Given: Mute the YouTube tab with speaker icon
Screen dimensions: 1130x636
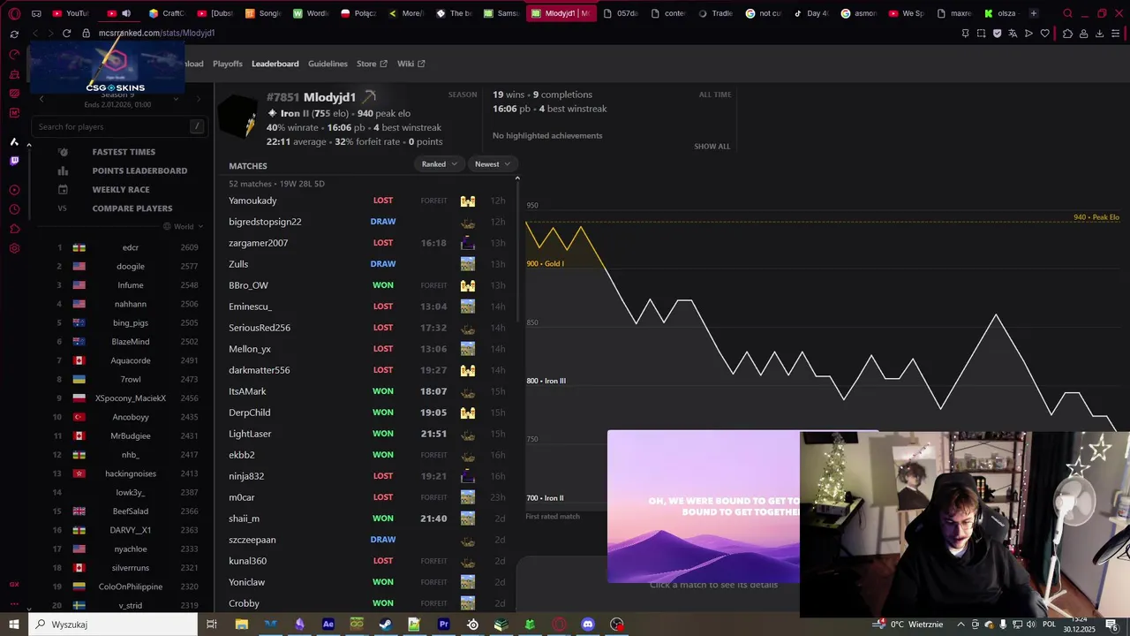Looking at the screenshot, I should tap(126, 13).
